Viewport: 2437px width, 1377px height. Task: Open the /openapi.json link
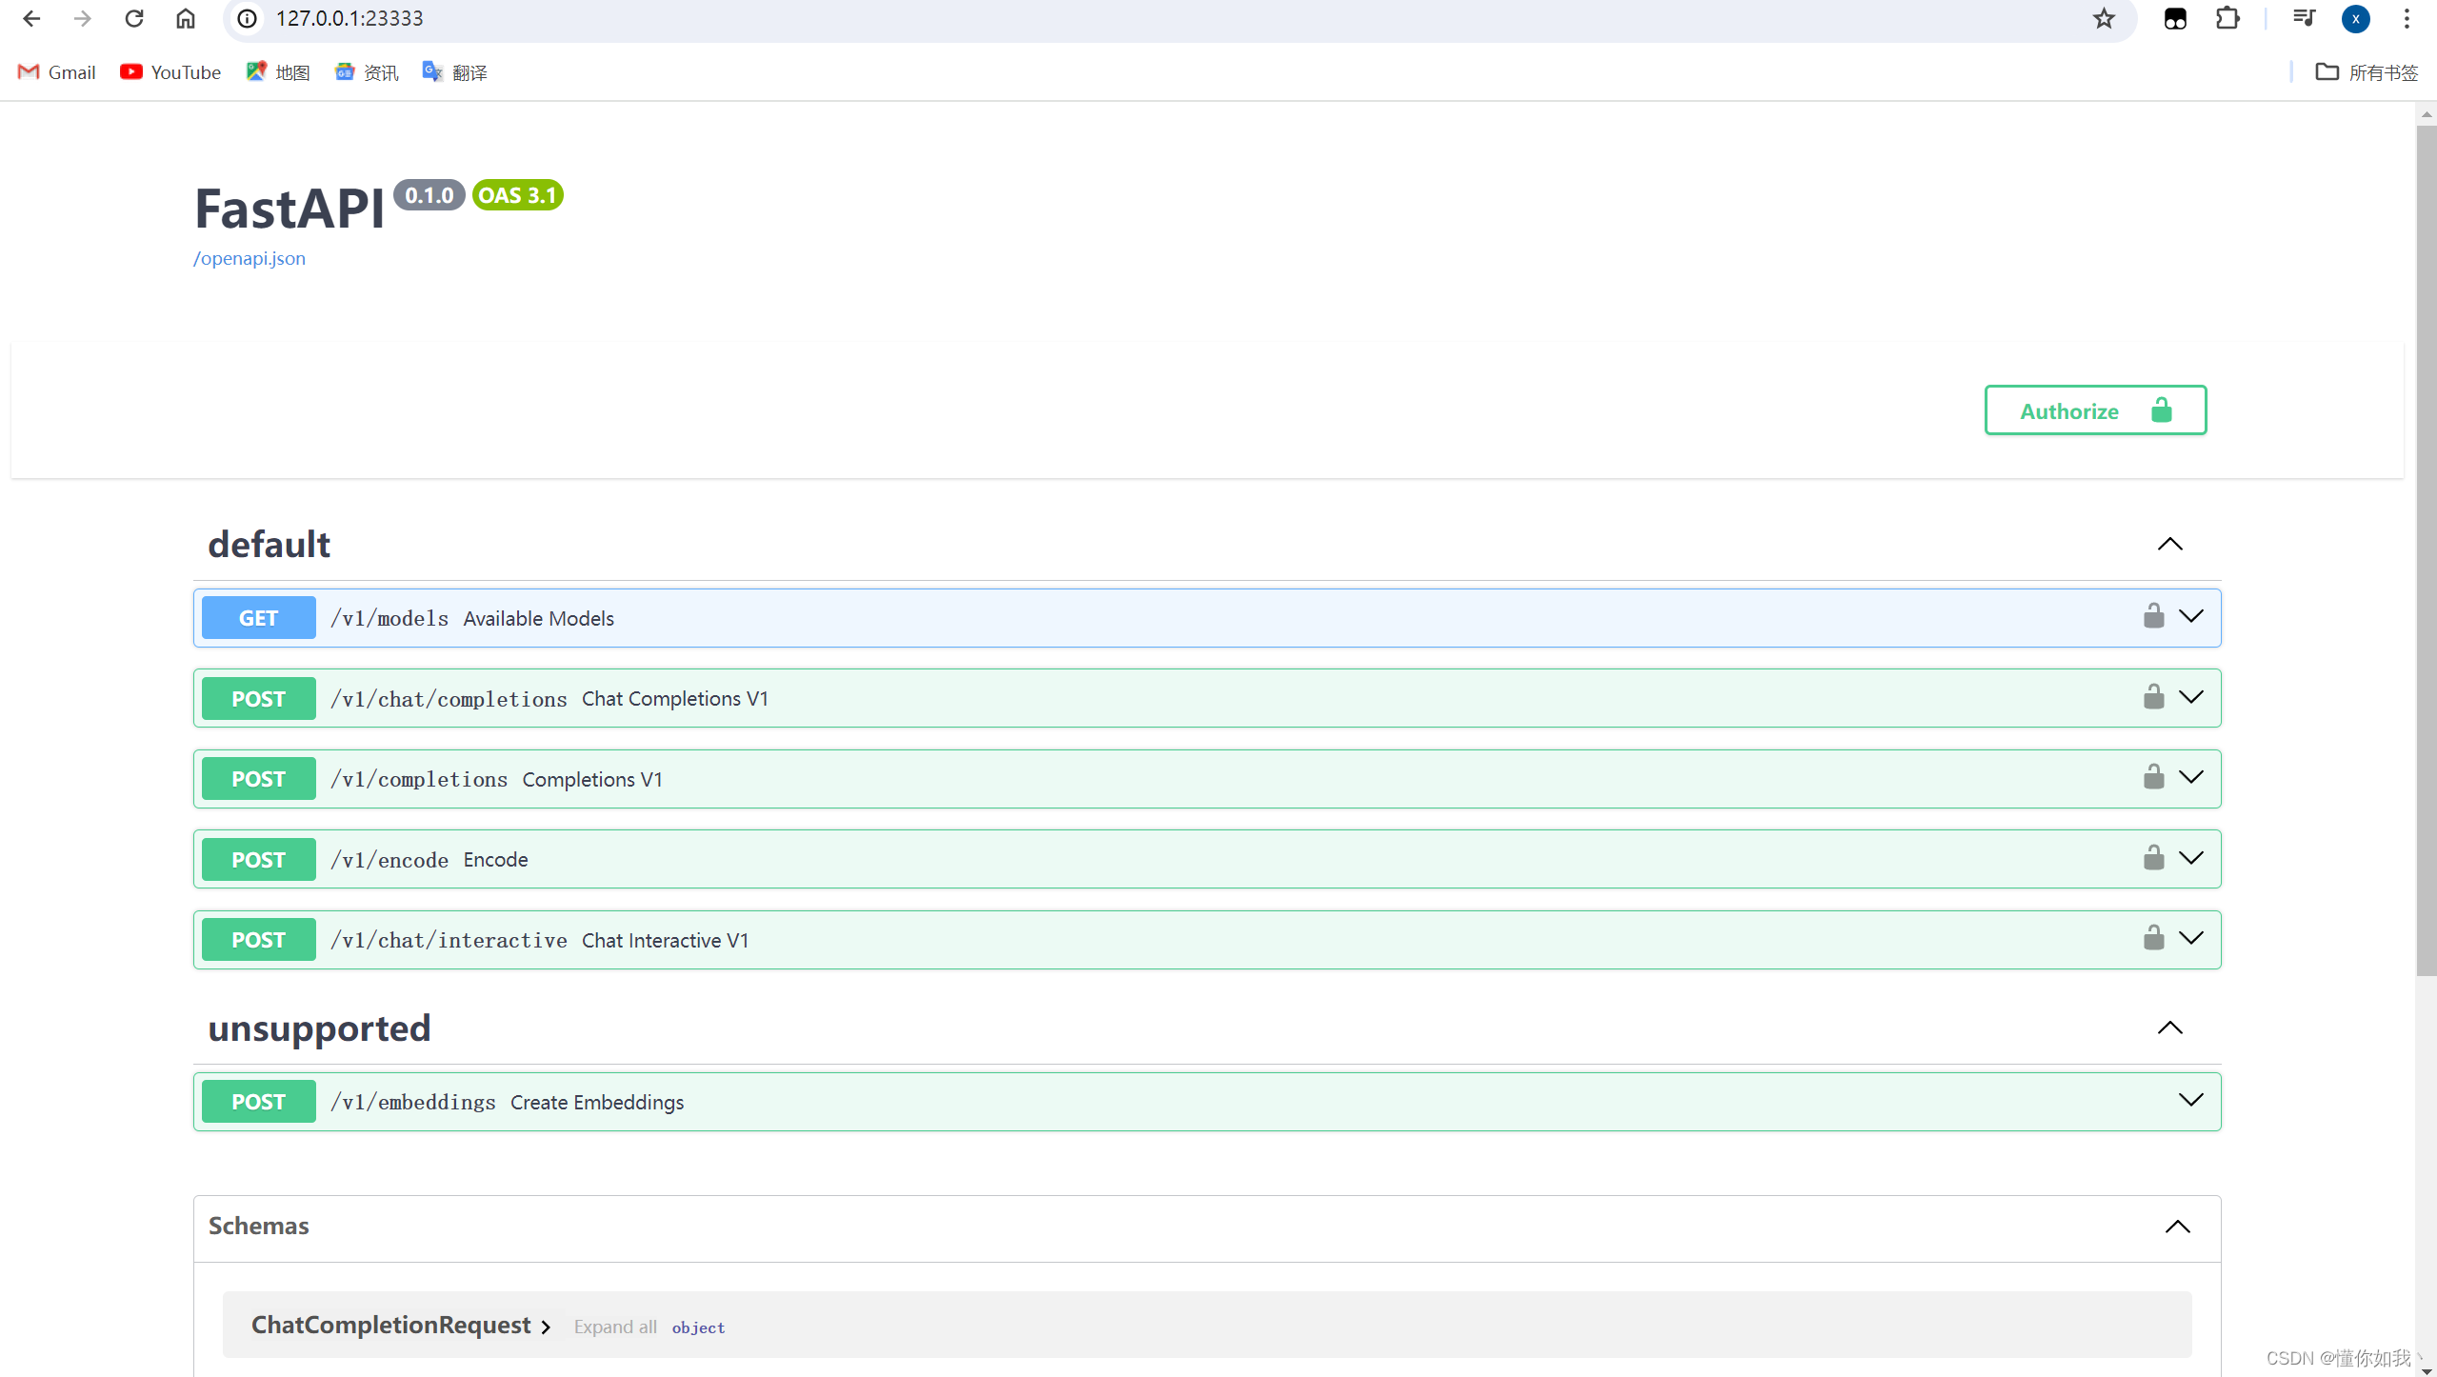[250, 258]
